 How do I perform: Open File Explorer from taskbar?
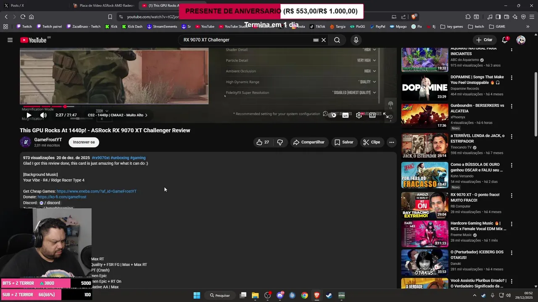tap(255, 295)
